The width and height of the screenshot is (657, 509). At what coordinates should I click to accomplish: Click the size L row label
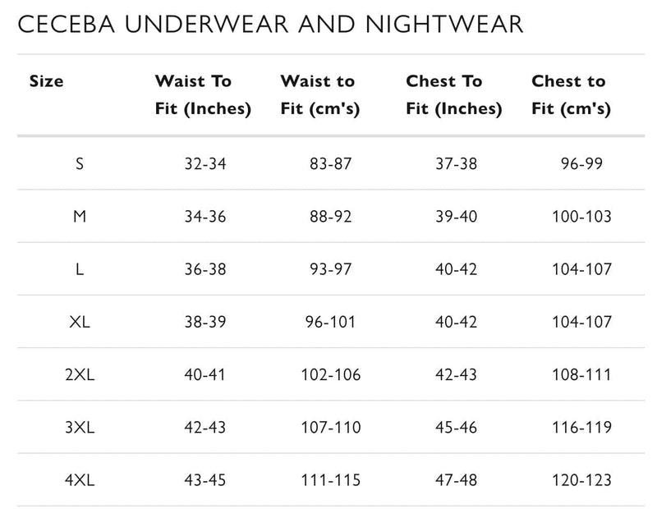(80, 269)
